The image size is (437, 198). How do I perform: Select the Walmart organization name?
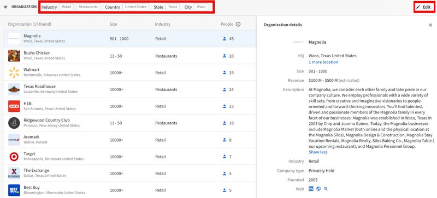pyautogui.click(x=32, y=70)
